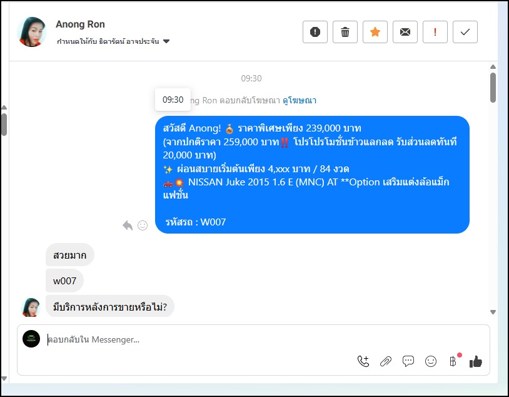Mark conversation done with checkmark icon
Image resolution: width=509 pixels, height=397 pixels.
pos(465,32)
